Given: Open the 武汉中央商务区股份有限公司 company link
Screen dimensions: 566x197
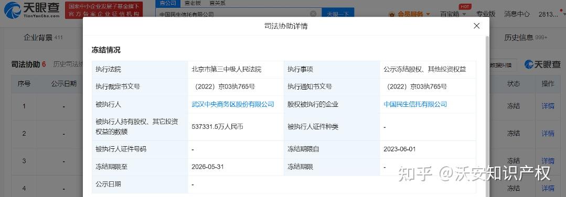Looking at the screenshot, I should (x=233, y=104).
